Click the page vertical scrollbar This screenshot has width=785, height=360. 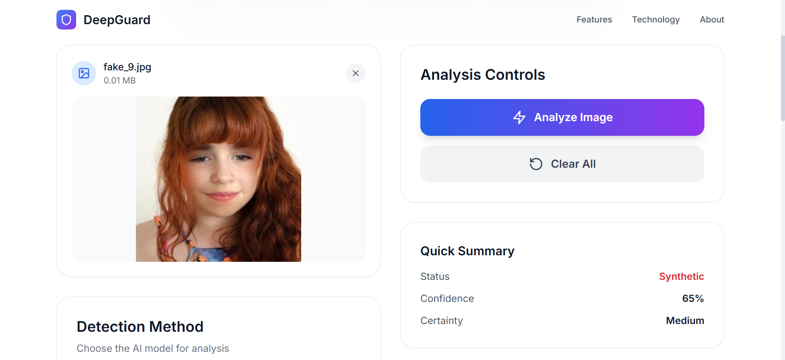pyautogui.click(x=783, y=78)
